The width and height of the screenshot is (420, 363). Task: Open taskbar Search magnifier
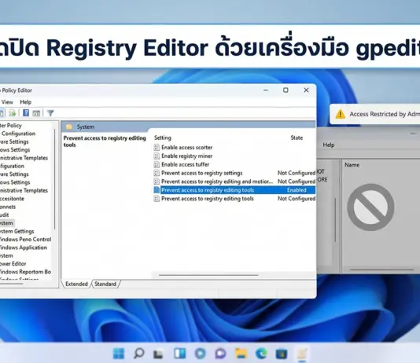point(138,354)
